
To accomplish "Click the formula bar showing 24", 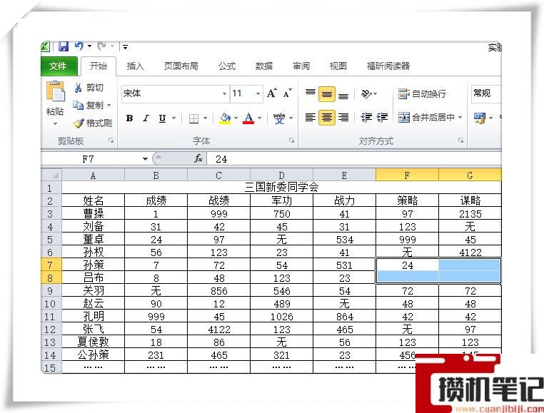I will pos(355,159).
